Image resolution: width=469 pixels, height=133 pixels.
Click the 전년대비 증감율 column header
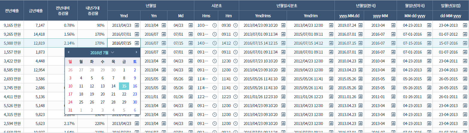click(62, 11)
